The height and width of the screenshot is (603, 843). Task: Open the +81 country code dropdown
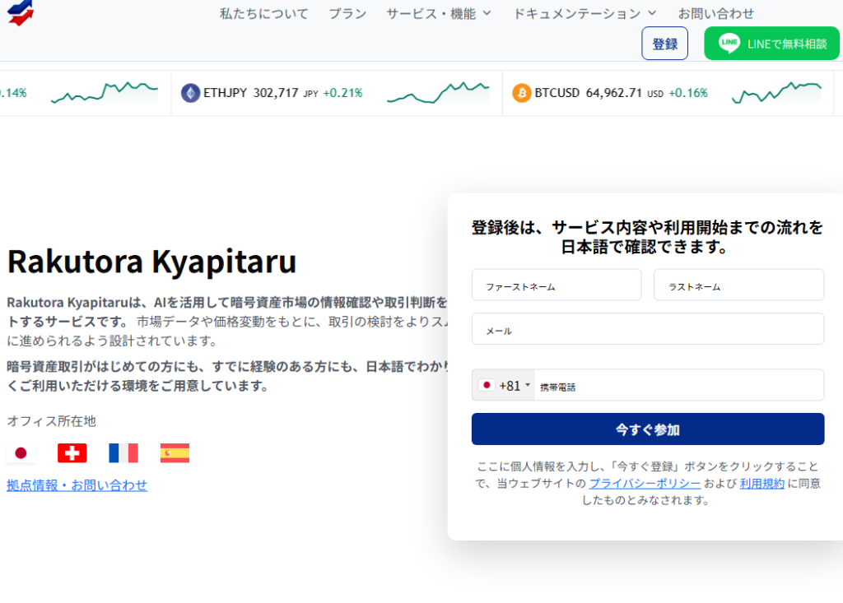504,385
